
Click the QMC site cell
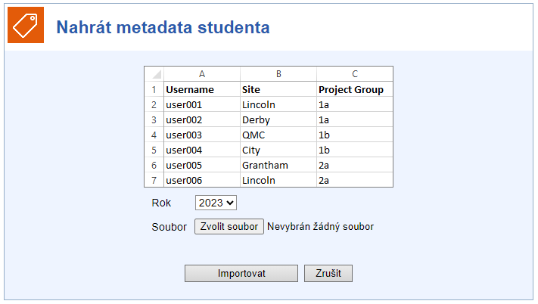278,135
